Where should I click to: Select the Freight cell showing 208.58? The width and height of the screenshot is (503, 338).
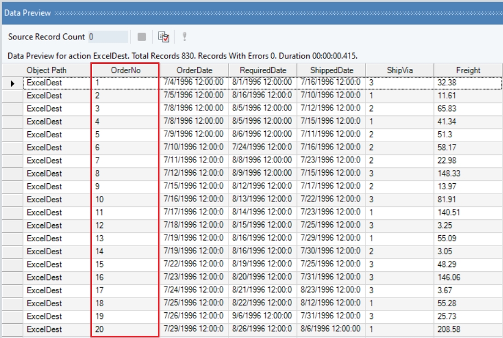pos(467,329)
